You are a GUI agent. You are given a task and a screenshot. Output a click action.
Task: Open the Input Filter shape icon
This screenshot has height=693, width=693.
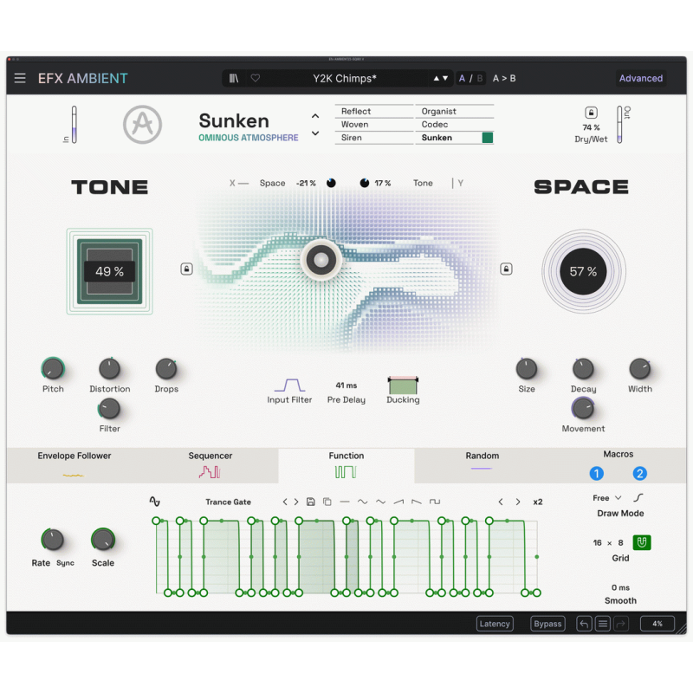(x=289, y=385)
